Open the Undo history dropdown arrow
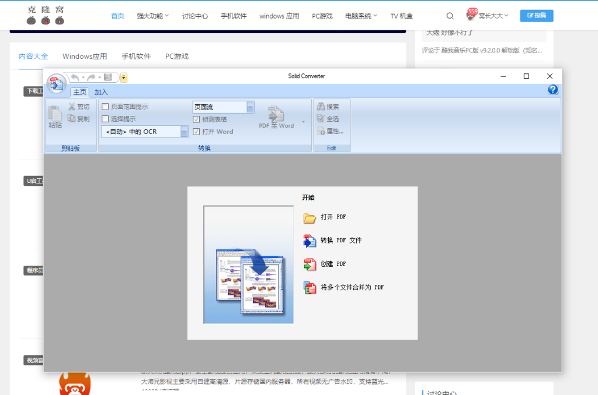 [83, 77]
